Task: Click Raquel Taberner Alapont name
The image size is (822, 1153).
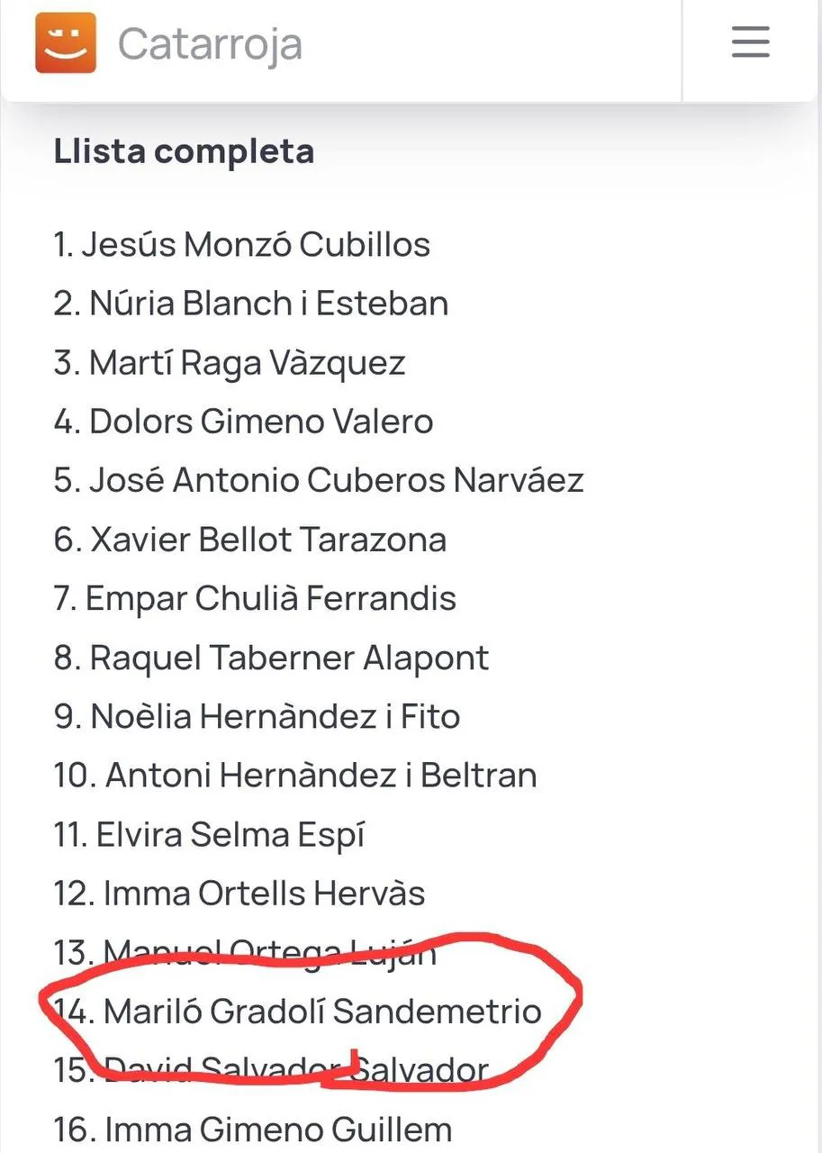Action: tap(271, 658)
